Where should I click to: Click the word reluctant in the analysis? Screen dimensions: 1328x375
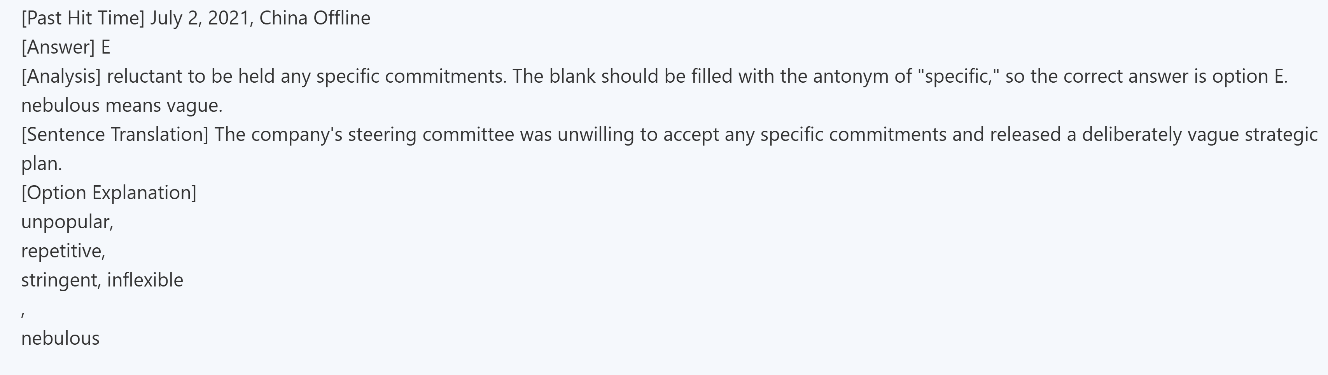point(143,76)
